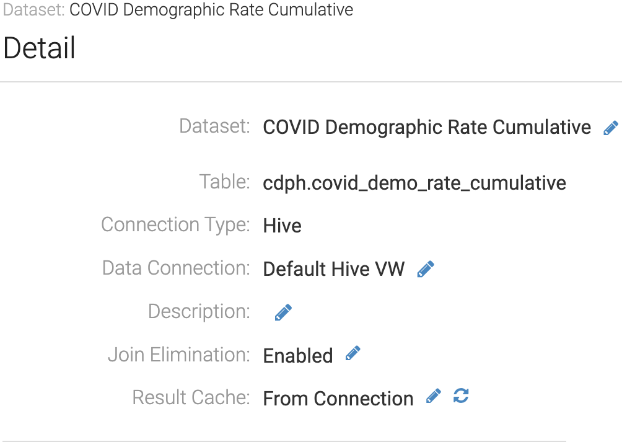Edit the Dataset name using its pencil icon
Screen dimensions: 622x442
610,128
